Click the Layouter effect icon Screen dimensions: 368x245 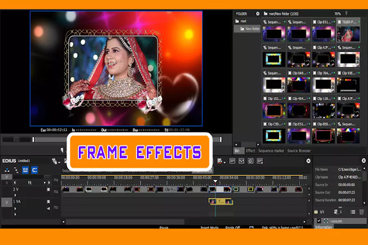coord(326,221)
